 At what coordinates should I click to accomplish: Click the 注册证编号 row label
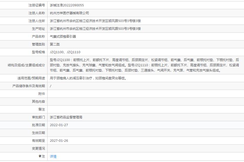(x=37, y=5)
